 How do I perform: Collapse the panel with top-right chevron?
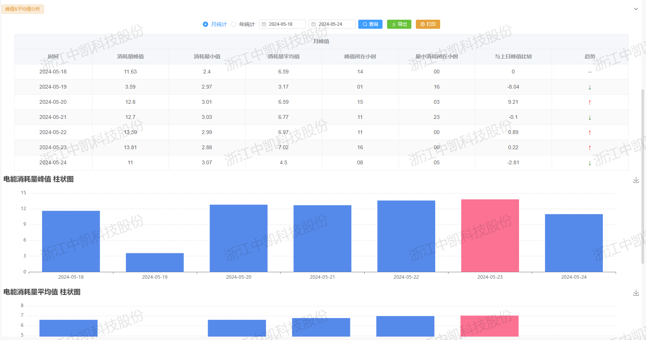(x=636, y=9)
